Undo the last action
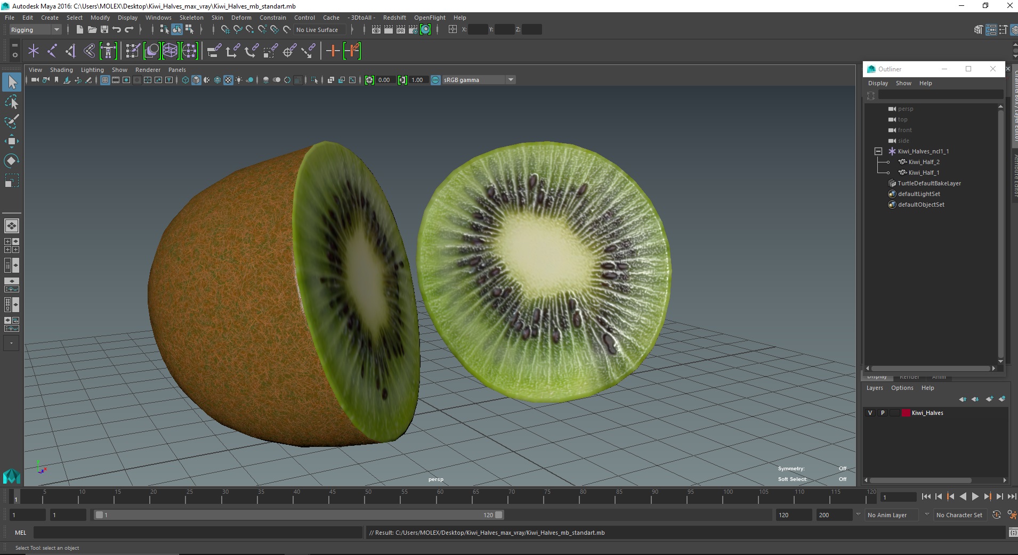The height and width of the screenshot is (555, 1018). 116,30
